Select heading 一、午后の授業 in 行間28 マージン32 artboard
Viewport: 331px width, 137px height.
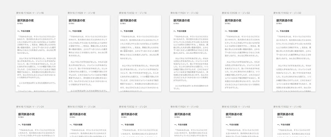click(x=231, y=31)
